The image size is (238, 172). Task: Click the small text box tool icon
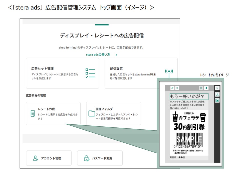(217, 88)
